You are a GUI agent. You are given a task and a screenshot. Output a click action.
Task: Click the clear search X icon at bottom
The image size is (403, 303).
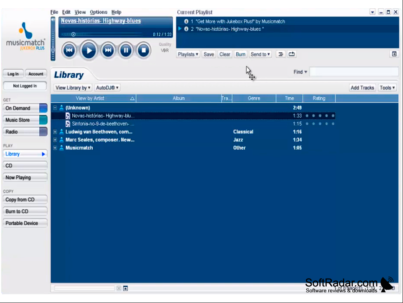point(119,288)
